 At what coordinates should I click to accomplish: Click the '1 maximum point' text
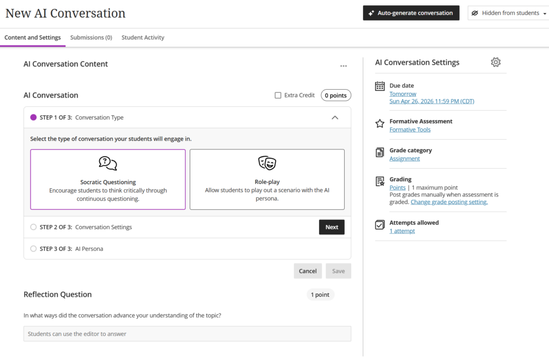coord(435,187)
